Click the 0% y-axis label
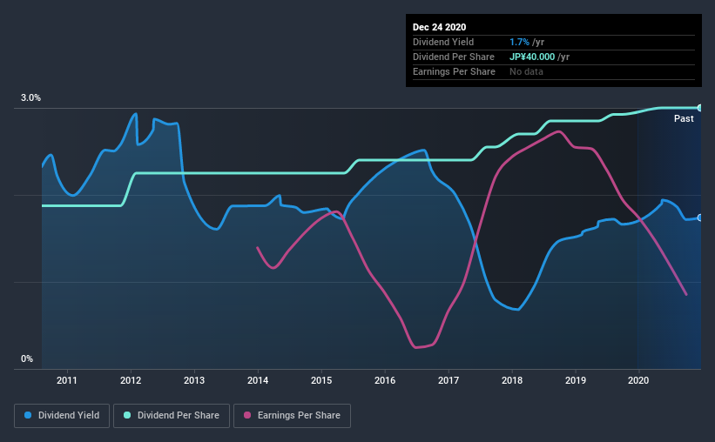The width and height of the screenshot is (715, 442). pos(27,359)
